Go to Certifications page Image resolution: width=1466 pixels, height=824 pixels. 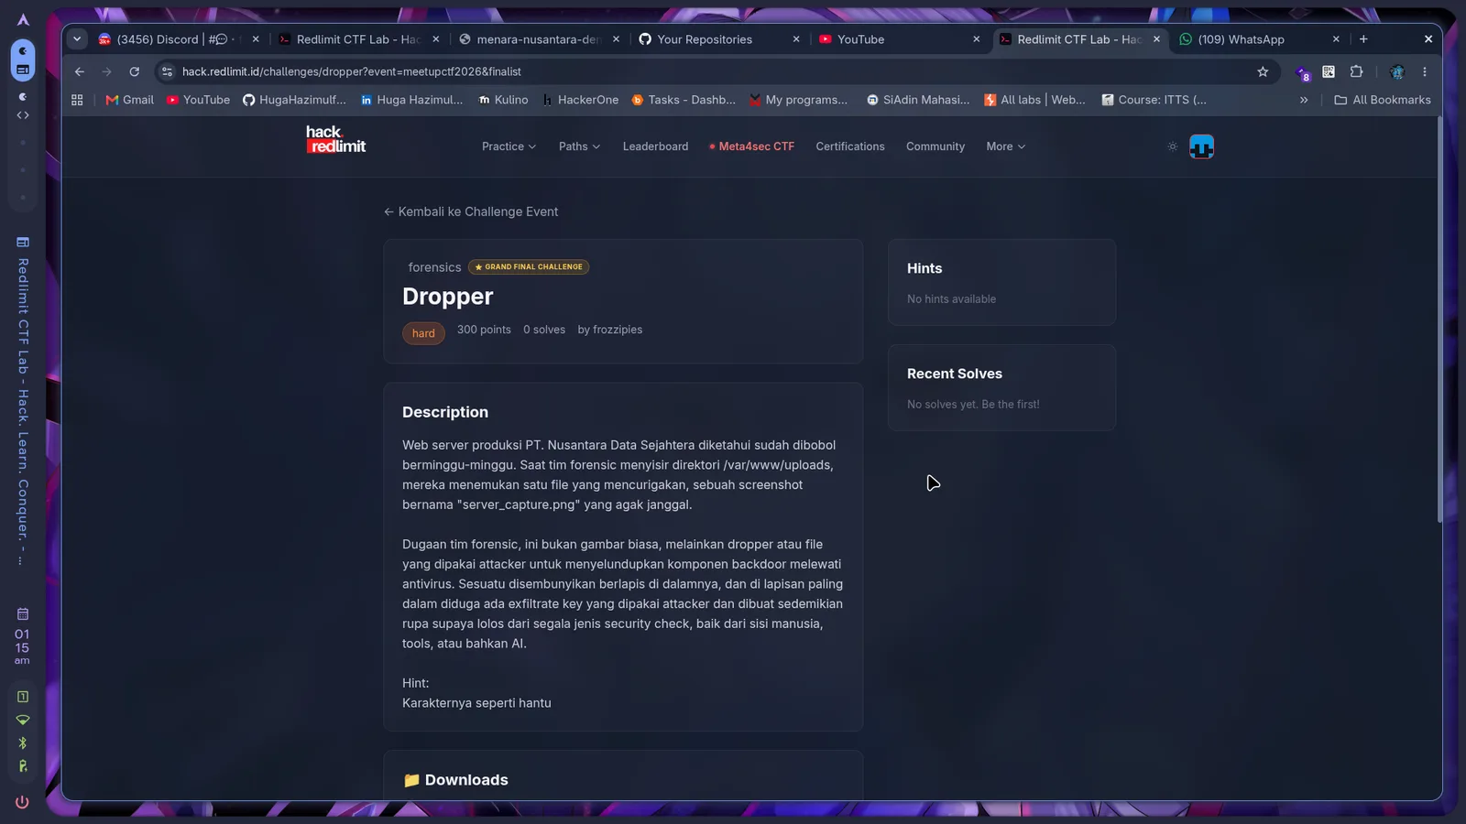pos(850,146)
